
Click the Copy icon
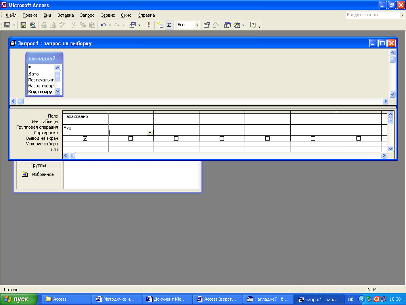pyautogui.click(x=82, y=25)
